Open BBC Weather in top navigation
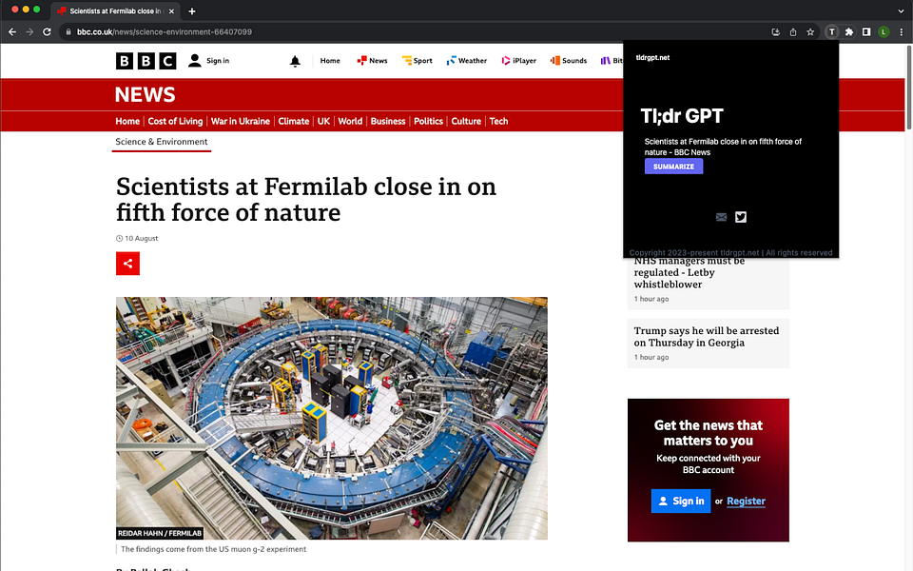Screen dimensions: 913x571 pyautogui.click(x=466, y=61)
